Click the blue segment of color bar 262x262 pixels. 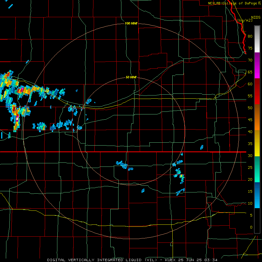(257, 195)
